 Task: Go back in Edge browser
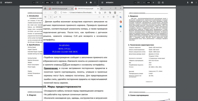tap(46, 12)
